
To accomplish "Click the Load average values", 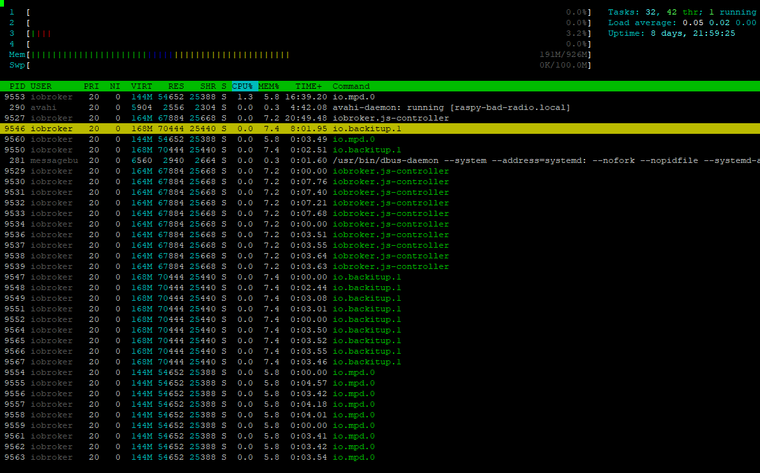I will pyautogui.click(x=720, y=23).
